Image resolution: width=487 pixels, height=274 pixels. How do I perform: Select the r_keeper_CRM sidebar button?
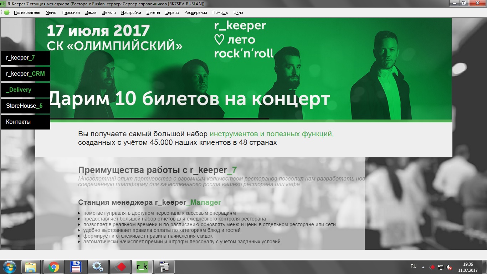click(x=25, y=74)
